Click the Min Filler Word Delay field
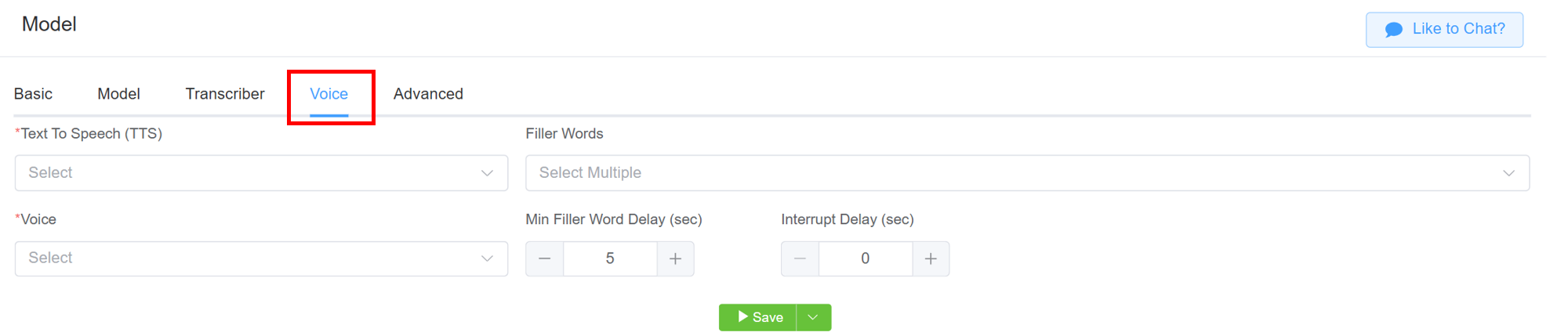The height and width of the screenshot is (336, 1550). point(610,258)
